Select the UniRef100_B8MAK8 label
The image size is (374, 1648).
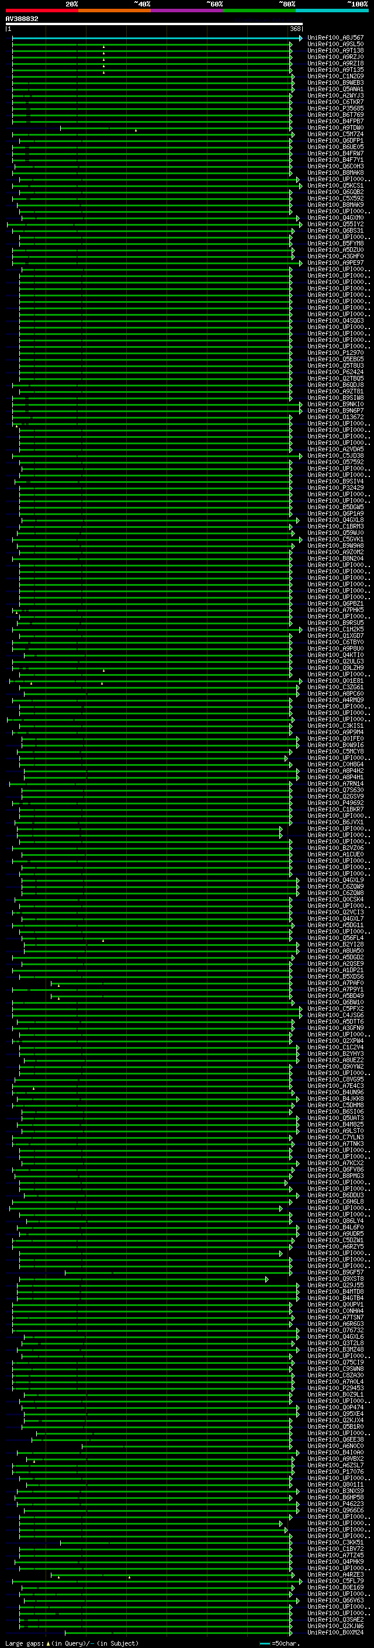335,174
